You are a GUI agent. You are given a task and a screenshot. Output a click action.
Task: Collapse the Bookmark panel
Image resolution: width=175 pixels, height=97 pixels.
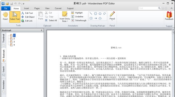tap(41, 30)
